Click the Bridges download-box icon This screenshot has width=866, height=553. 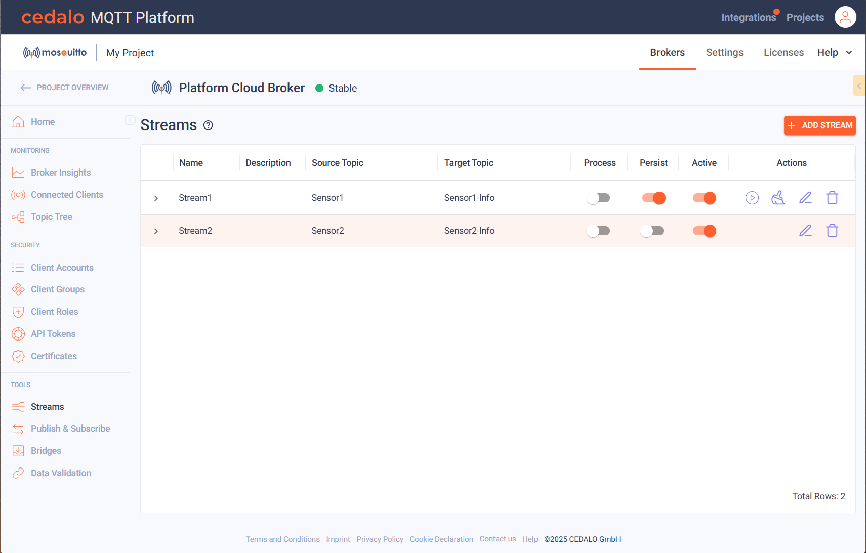click(18, 451)
